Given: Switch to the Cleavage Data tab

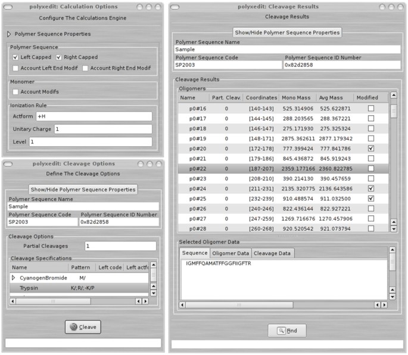Looking at the screenshot, I should tap(272, 253).
